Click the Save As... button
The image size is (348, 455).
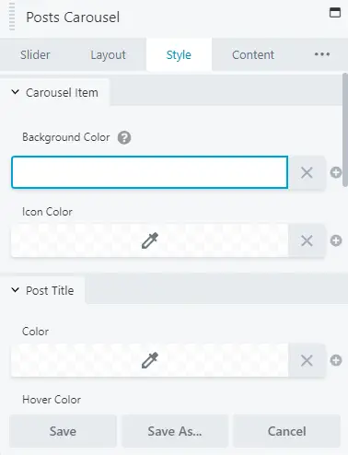pos(175,431)
